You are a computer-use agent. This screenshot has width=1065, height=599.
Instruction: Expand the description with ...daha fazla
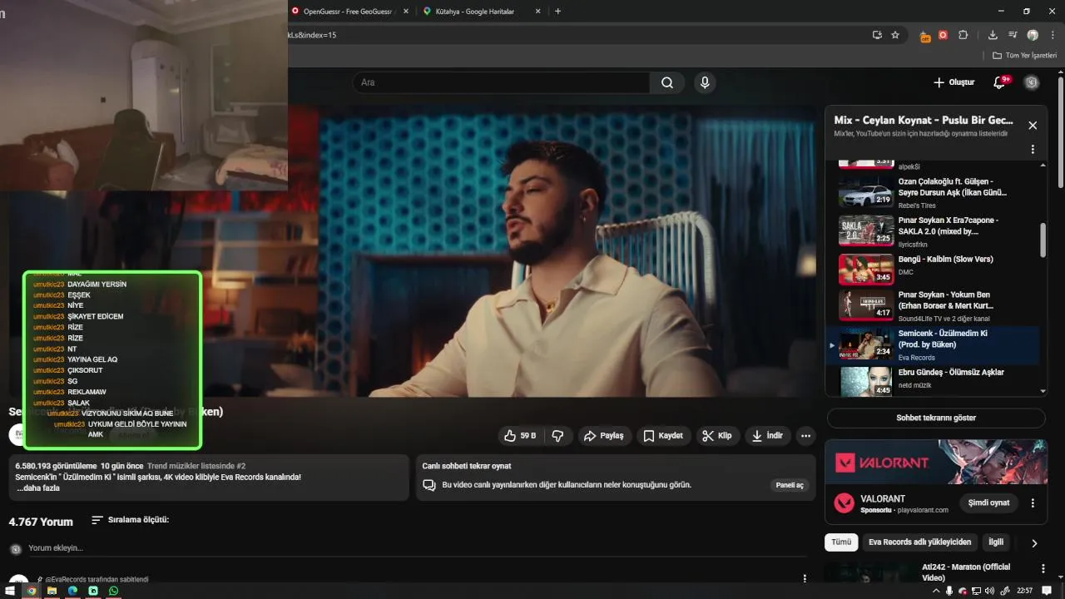(x=38, y=488)
